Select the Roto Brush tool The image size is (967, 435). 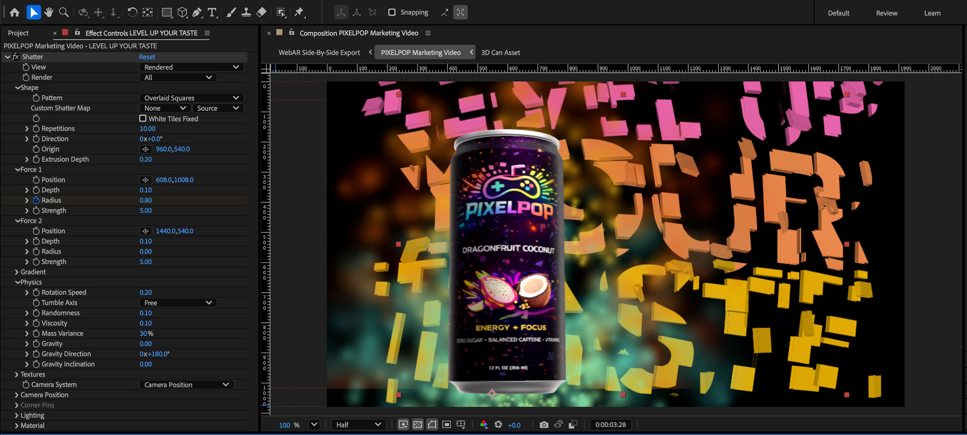coord(280,13)
